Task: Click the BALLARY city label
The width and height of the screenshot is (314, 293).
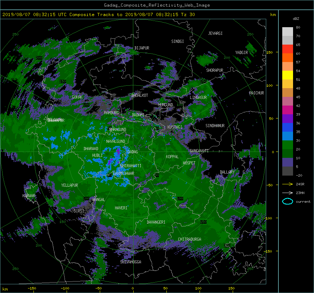Action: [x=227, y=172]
